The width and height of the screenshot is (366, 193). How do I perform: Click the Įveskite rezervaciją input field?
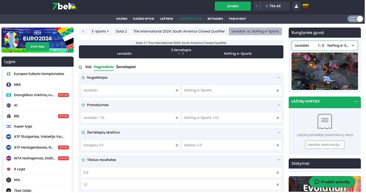click(324, 145)
